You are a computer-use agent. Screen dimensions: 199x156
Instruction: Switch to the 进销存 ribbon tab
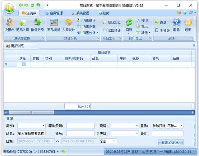29,13
